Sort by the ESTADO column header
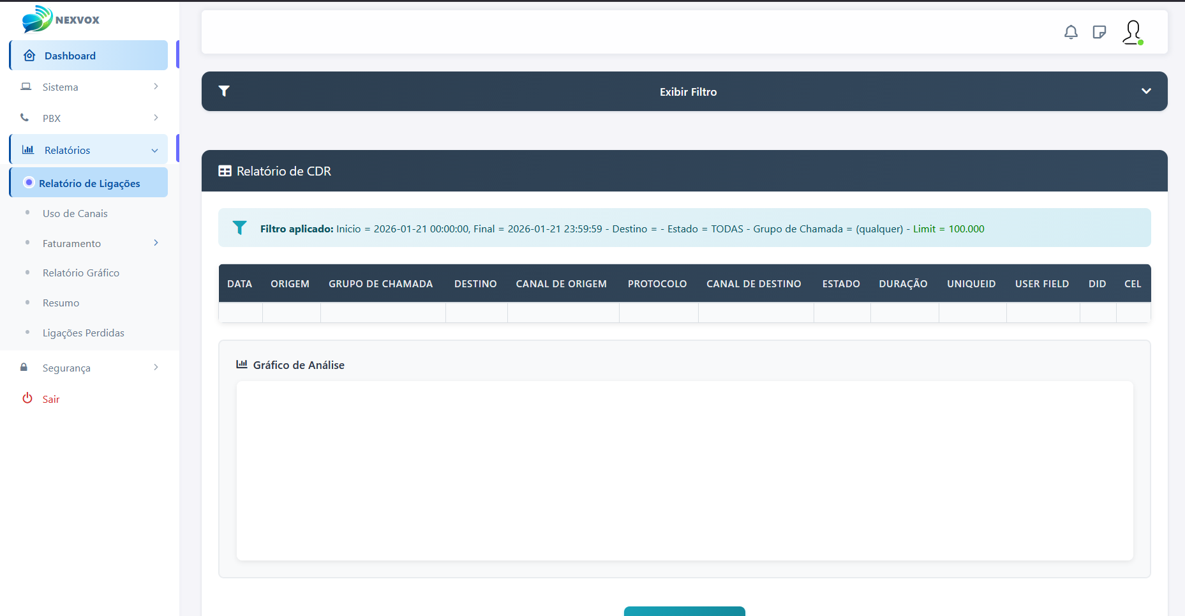Screen dimensions: 1185x616 coord(841,283)
